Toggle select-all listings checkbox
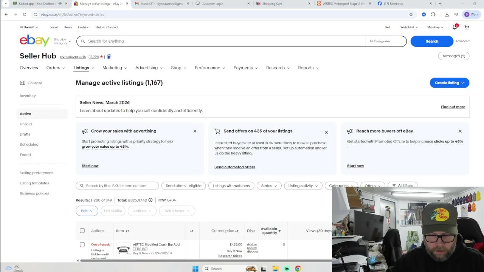The height and width of the screenshot is (272, 484). click(x=82, y=230)
